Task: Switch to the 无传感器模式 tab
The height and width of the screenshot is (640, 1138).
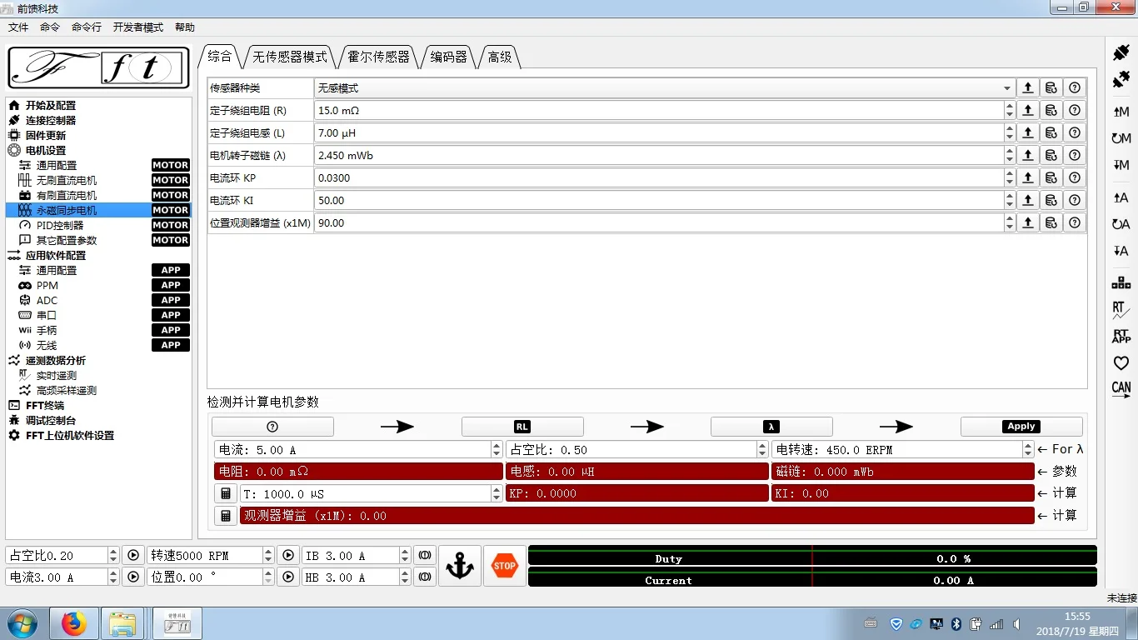Action: click(x=290, y=57)
